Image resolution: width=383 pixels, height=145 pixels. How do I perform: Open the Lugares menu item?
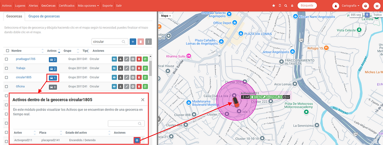pyautogui.click(x=20, y=5)
